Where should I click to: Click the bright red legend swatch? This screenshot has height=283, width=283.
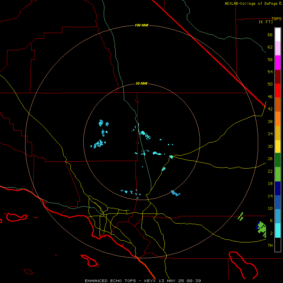278,91
